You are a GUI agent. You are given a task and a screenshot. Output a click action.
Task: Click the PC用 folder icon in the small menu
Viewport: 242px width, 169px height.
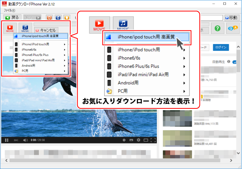(x=16, y=71)
